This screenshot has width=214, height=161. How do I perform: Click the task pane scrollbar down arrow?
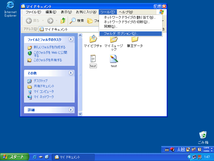[x=80, y=114]
